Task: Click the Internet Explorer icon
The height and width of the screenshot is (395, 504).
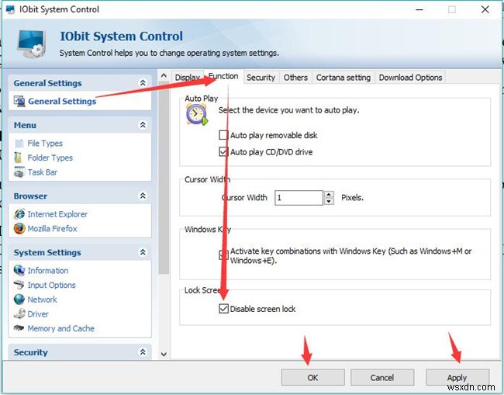Action: 19,214
